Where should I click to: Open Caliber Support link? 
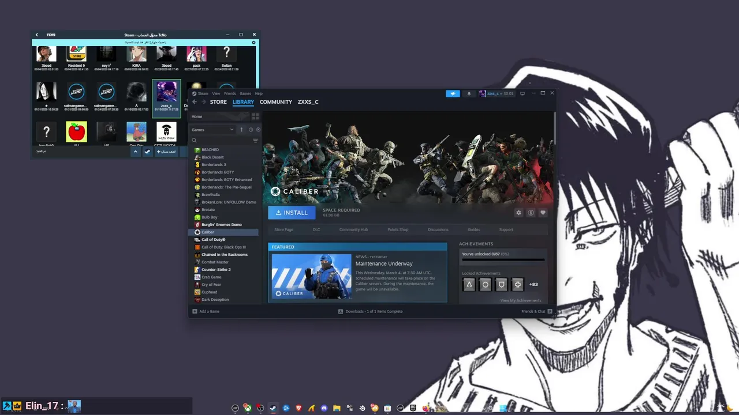506,229
